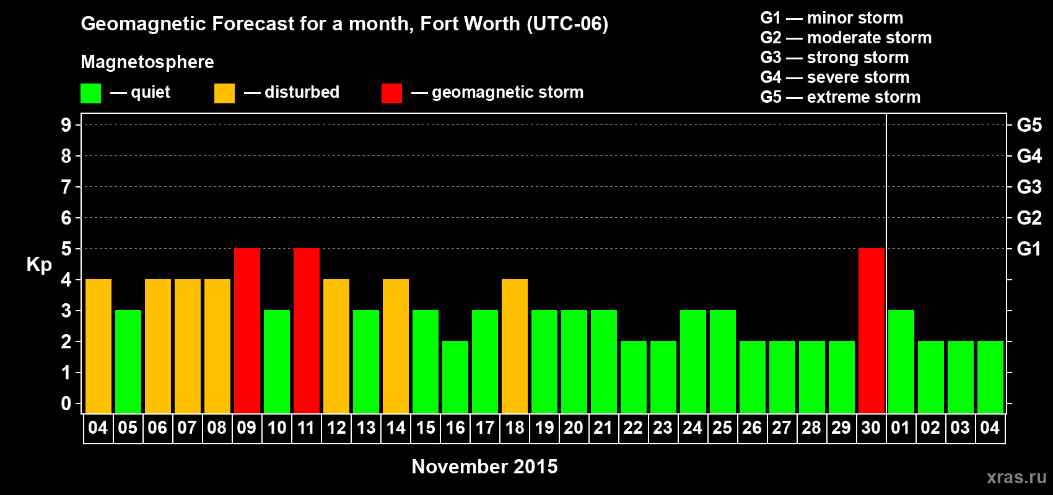The image size is (1053, 495).
Task: Click the green bar above date 10
Action: (x=277, y=361)
